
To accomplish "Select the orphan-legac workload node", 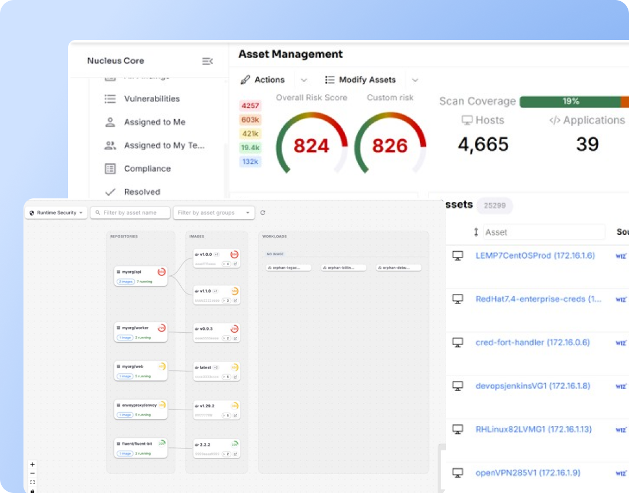I will click(x=289, y=268).
